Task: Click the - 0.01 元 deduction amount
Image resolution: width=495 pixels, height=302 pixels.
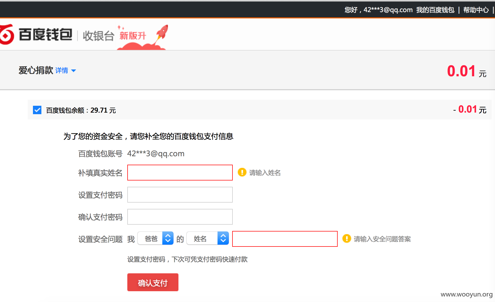Action: point(470,109)
